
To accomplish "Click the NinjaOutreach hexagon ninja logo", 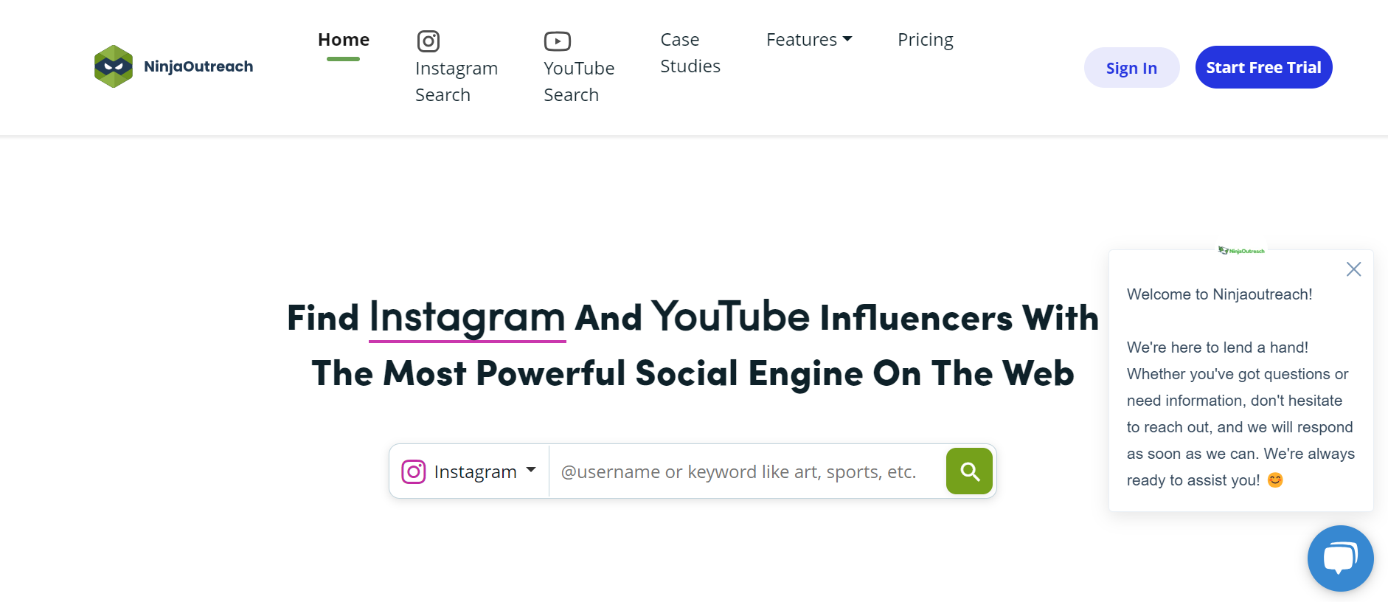I will pos(114,66).
